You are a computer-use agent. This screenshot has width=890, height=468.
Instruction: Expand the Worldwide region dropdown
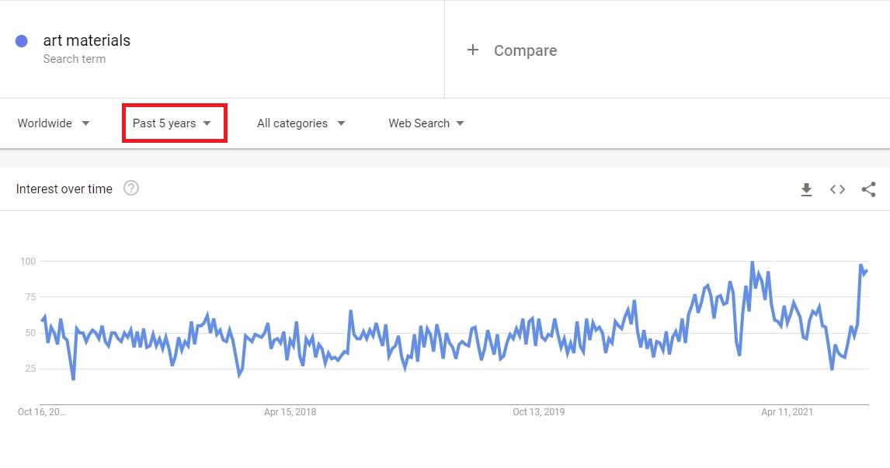pyautogui.click(x=54, y=123)
